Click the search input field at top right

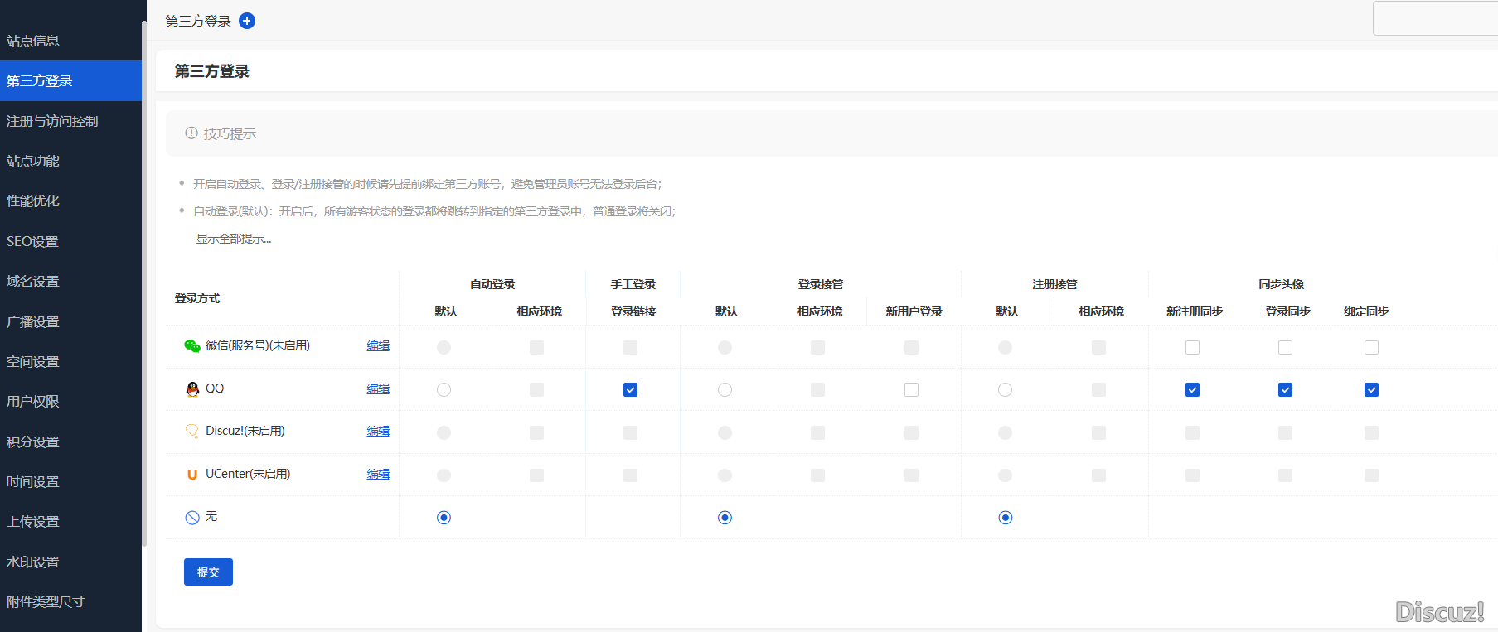(1435, 18)
